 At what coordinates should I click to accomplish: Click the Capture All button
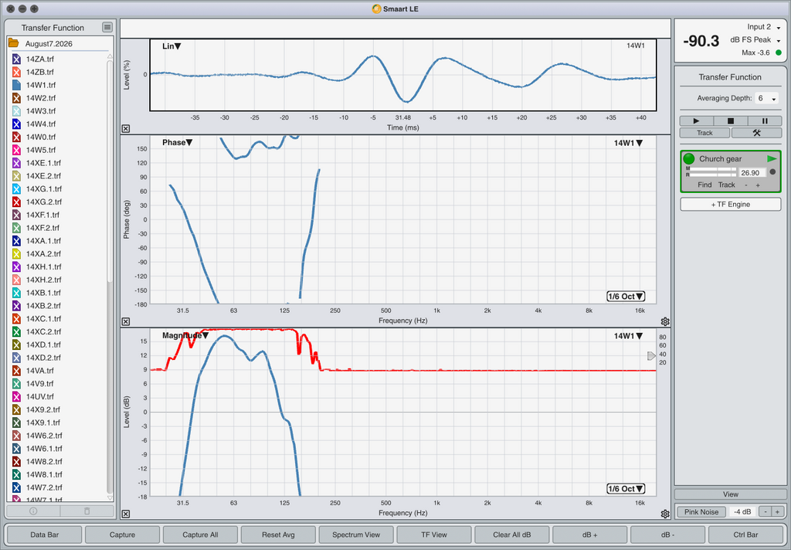[200, 535]
